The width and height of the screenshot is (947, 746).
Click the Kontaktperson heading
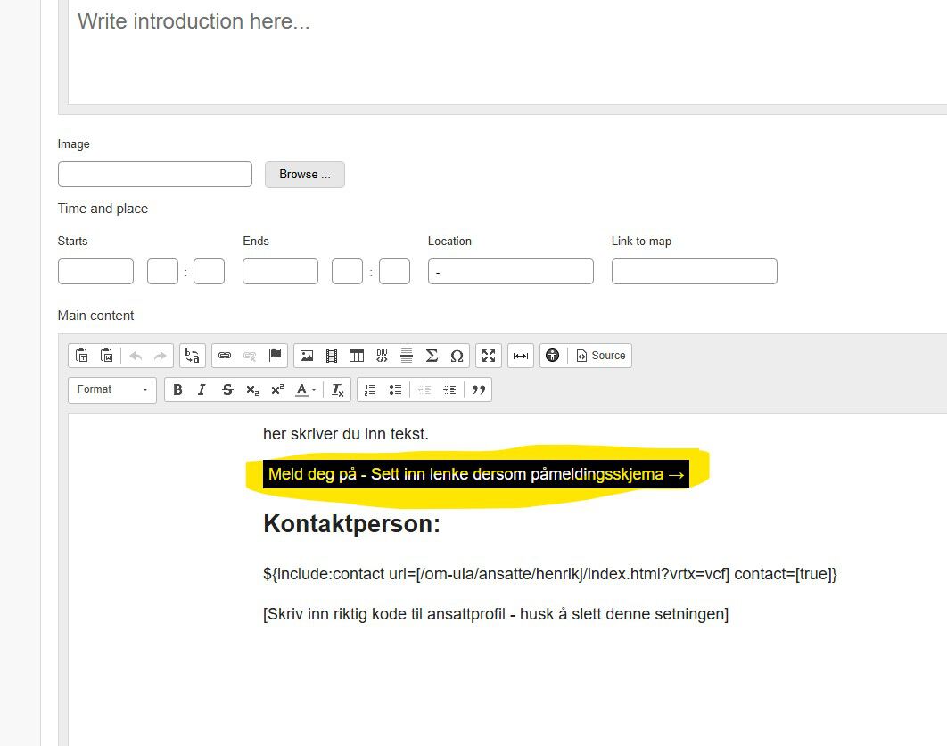[x=351, y=524]
